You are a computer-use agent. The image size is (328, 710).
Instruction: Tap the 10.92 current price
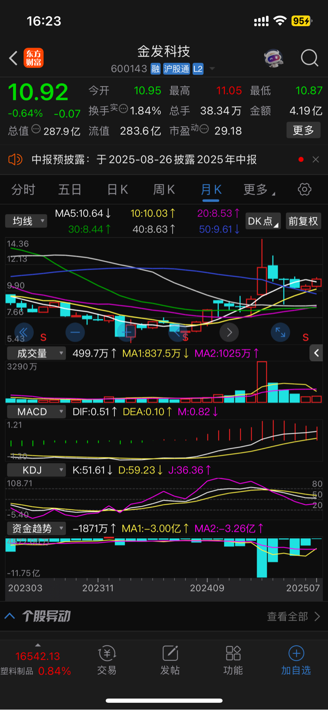click(38, 92)
